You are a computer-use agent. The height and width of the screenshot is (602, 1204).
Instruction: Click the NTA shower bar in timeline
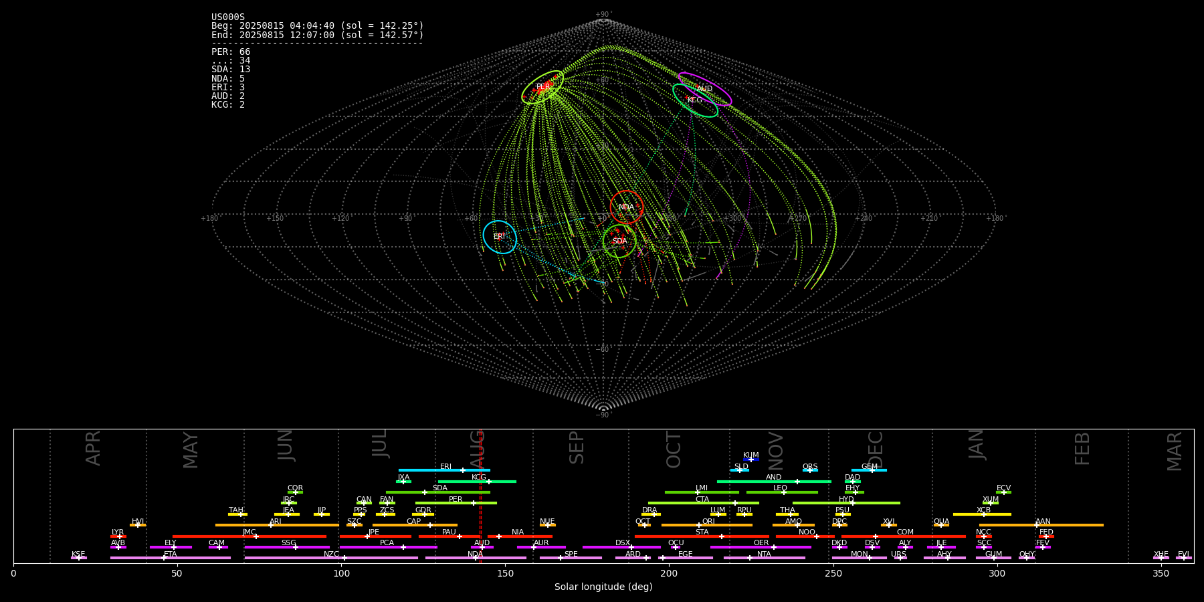(764, 558)
